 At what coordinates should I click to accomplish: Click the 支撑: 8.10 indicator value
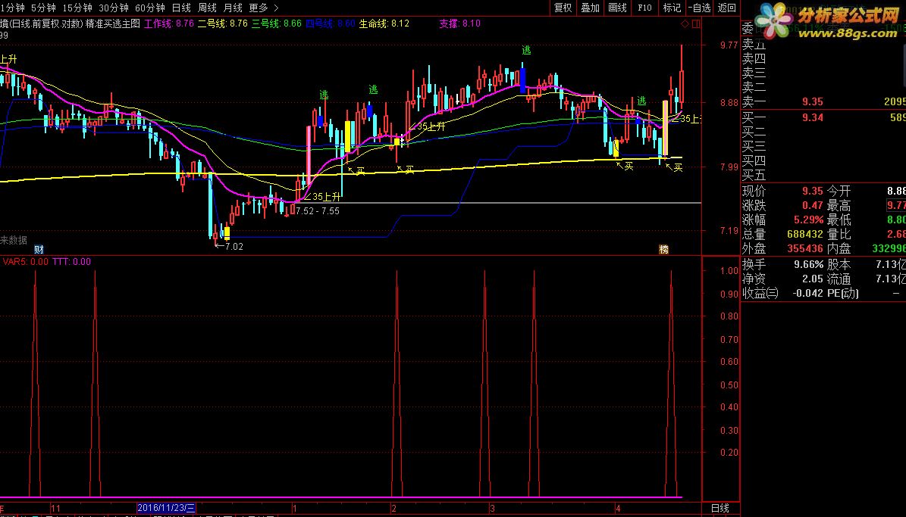[459, 23]
